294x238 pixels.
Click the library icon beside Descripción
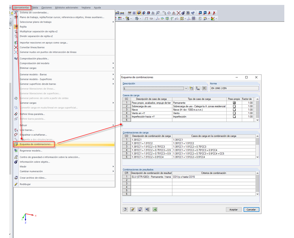pyautogui.click(x=198, y=88)
